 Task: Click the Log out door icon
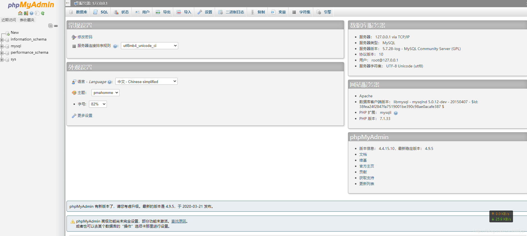tap(26, 13)
